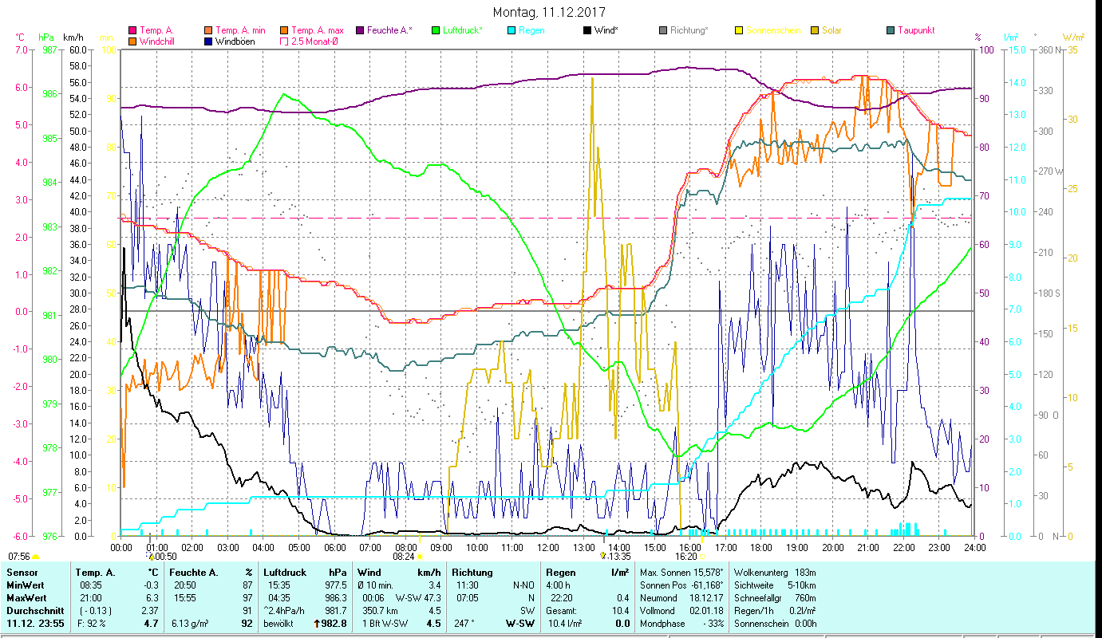Click the sunset sun marker beside 16:20

coord(703,557)
